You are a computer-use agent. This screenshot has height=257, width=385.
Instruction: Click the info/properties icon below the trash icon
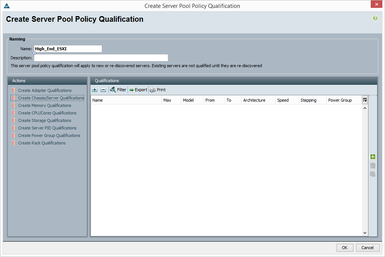click(373, 174)
